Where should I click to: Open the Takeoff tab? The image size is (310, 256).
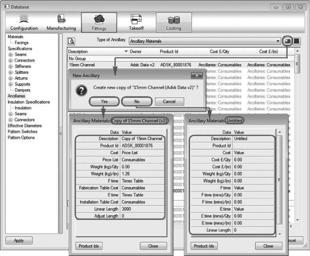coord(136,23)
